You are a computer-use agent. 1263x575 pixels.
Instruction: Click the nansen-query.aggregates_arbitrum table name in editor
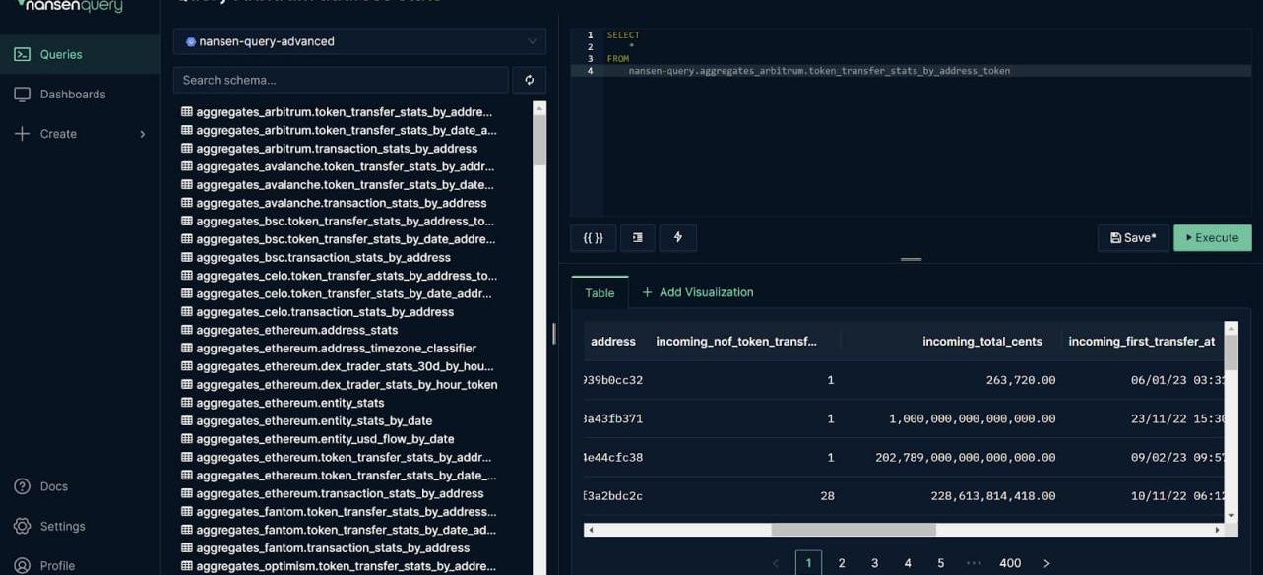819,71
